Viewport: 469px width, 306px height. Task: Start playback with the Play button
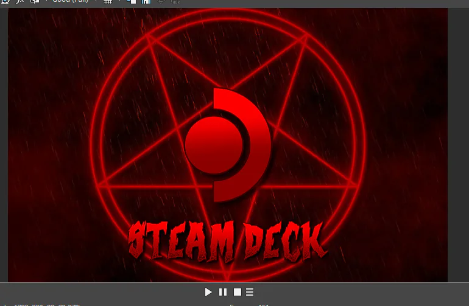click(x=208, y=292)
